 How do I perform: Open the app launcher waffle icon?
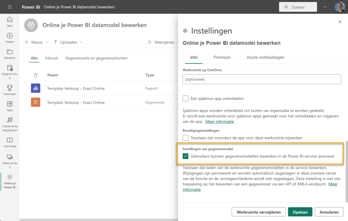coord(10,7)
